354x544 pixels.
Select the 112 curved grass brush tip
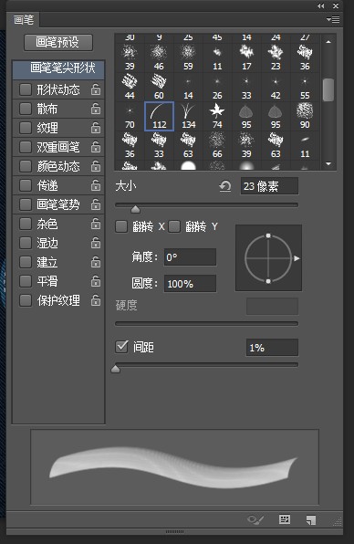click(159, 116)
